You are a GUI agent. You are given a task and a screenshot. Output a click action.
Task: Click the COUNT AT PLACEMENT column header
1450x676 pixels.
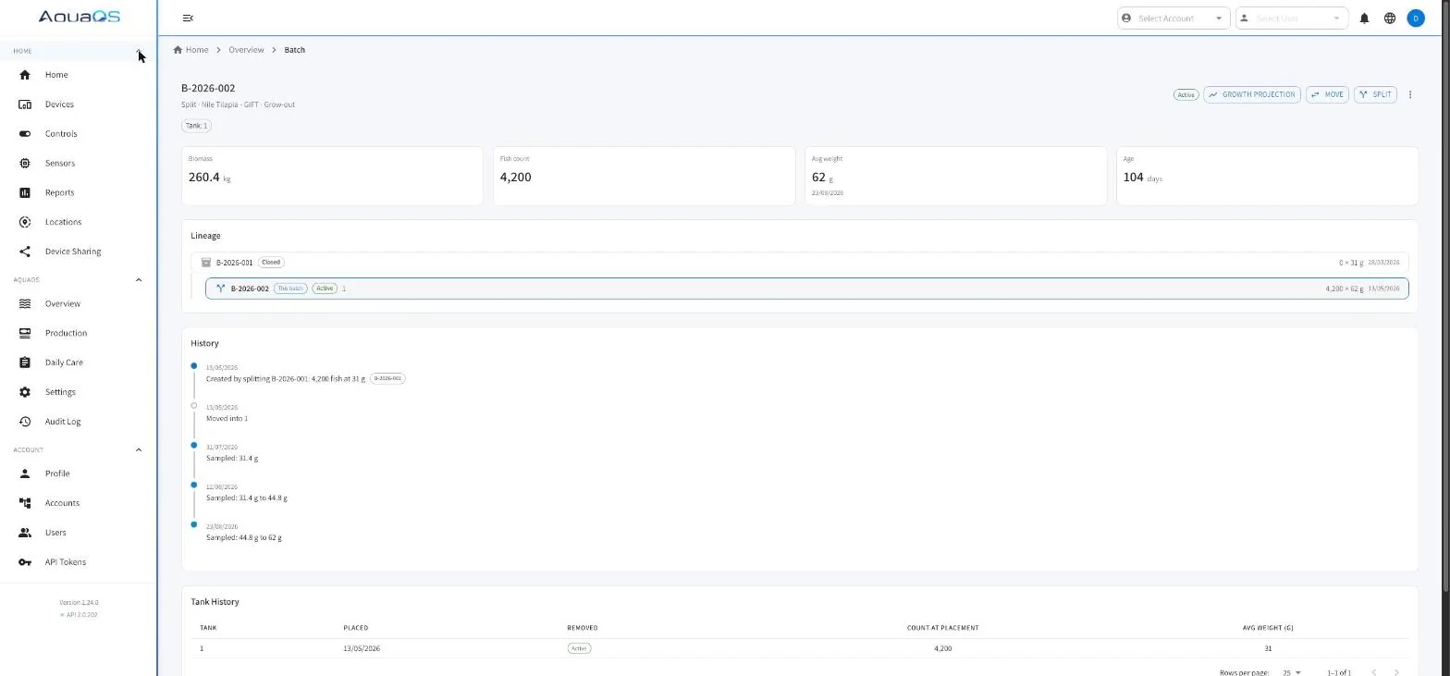coord(942,628)
